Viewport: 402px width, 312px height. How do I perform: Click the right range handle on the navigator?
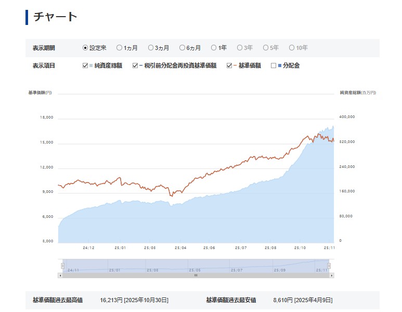pyautogui.click(x=329, y=266)
